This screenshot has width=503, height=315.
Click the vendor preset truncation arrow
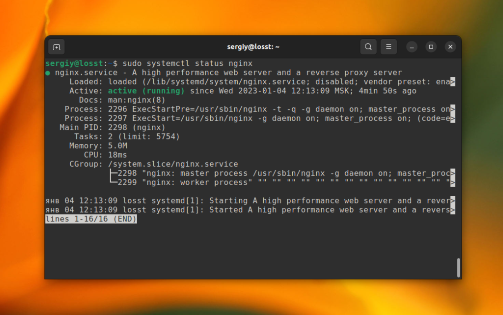[x=453, y=81]
